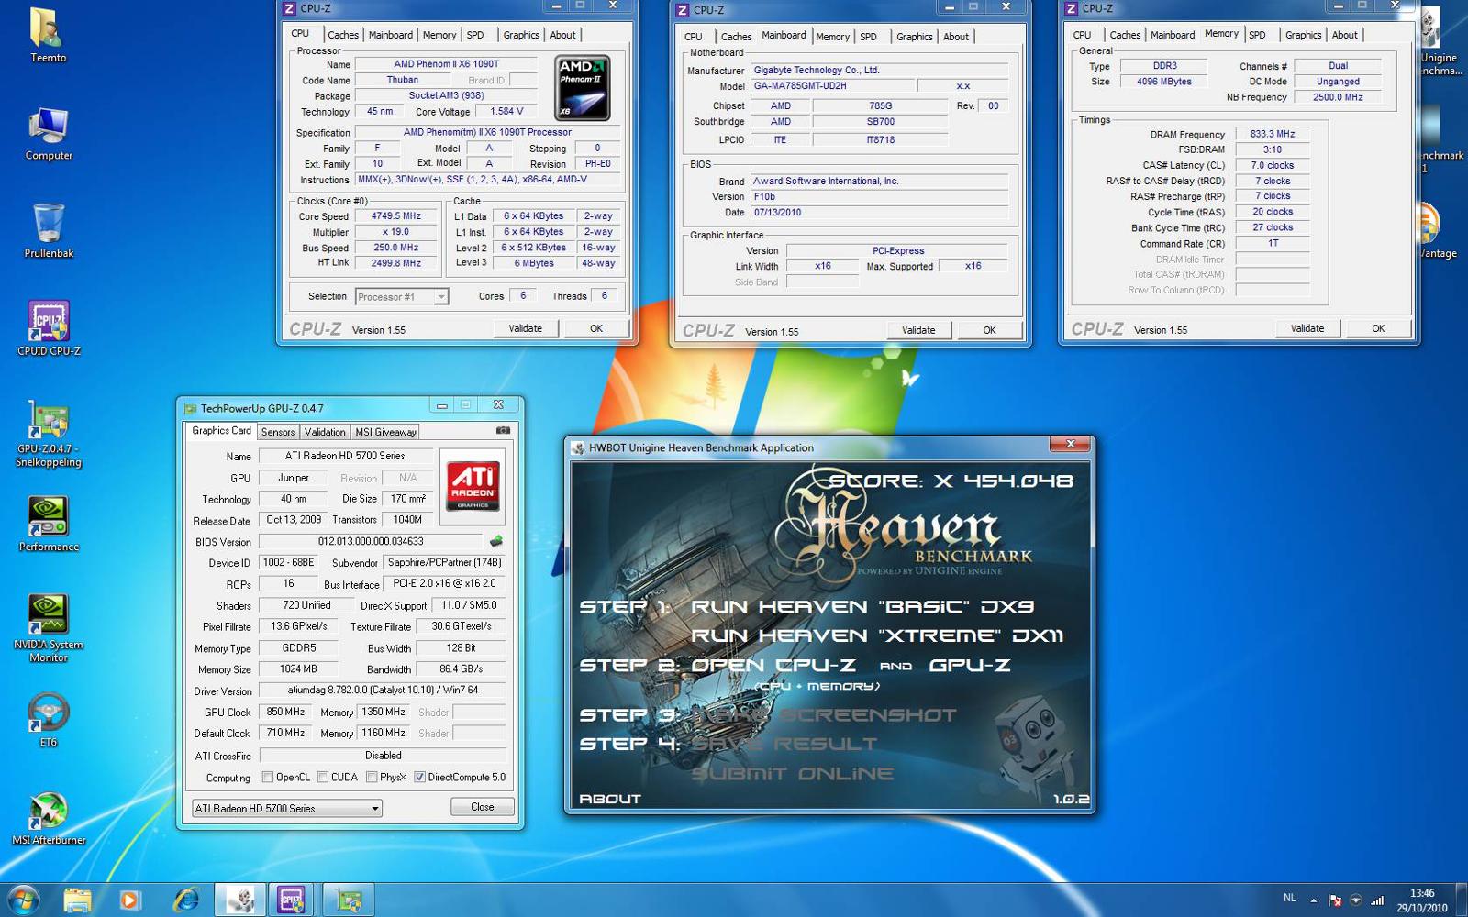Open the Memory tab in first CPU-Z window
The image size is (1468, 917).
click(439, 35)
